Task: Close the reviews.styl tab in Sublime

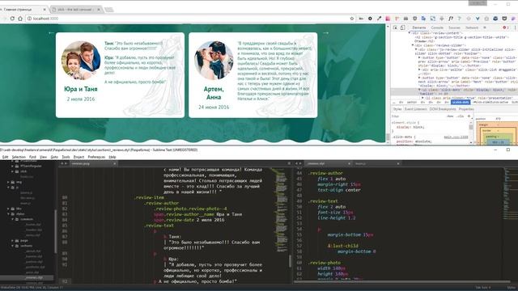Action: [x=349, y=163]
